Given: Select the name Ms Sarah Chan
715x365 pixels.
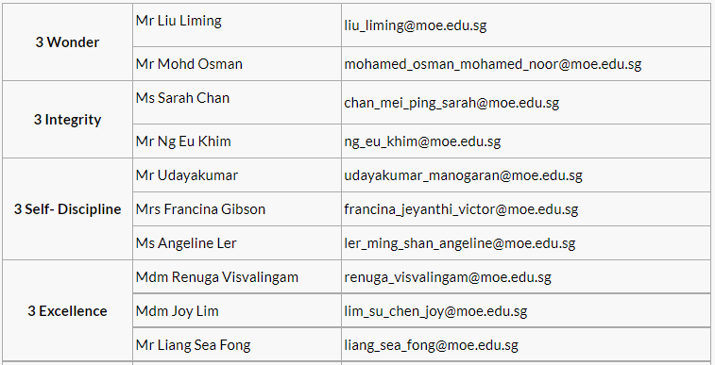Looking at the screenshot, I should coord(182,98).
